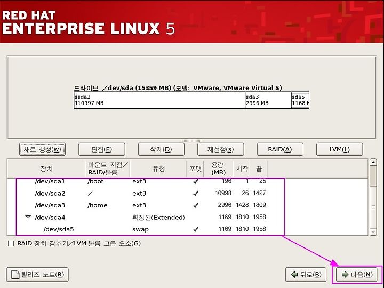Click the document icon on 릴리즈 노트
The width and height of the screenshot is (384, 288).
click(15, 275)
